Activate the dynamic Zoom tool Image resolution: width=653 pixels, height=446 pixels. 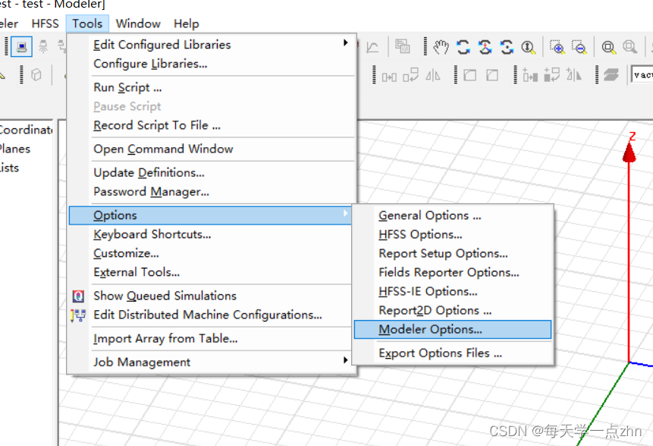529,47
